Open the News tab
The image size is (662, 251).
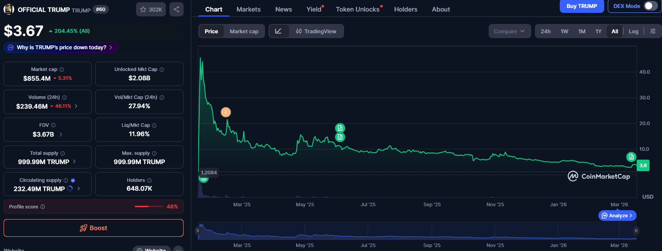point(284,9)
